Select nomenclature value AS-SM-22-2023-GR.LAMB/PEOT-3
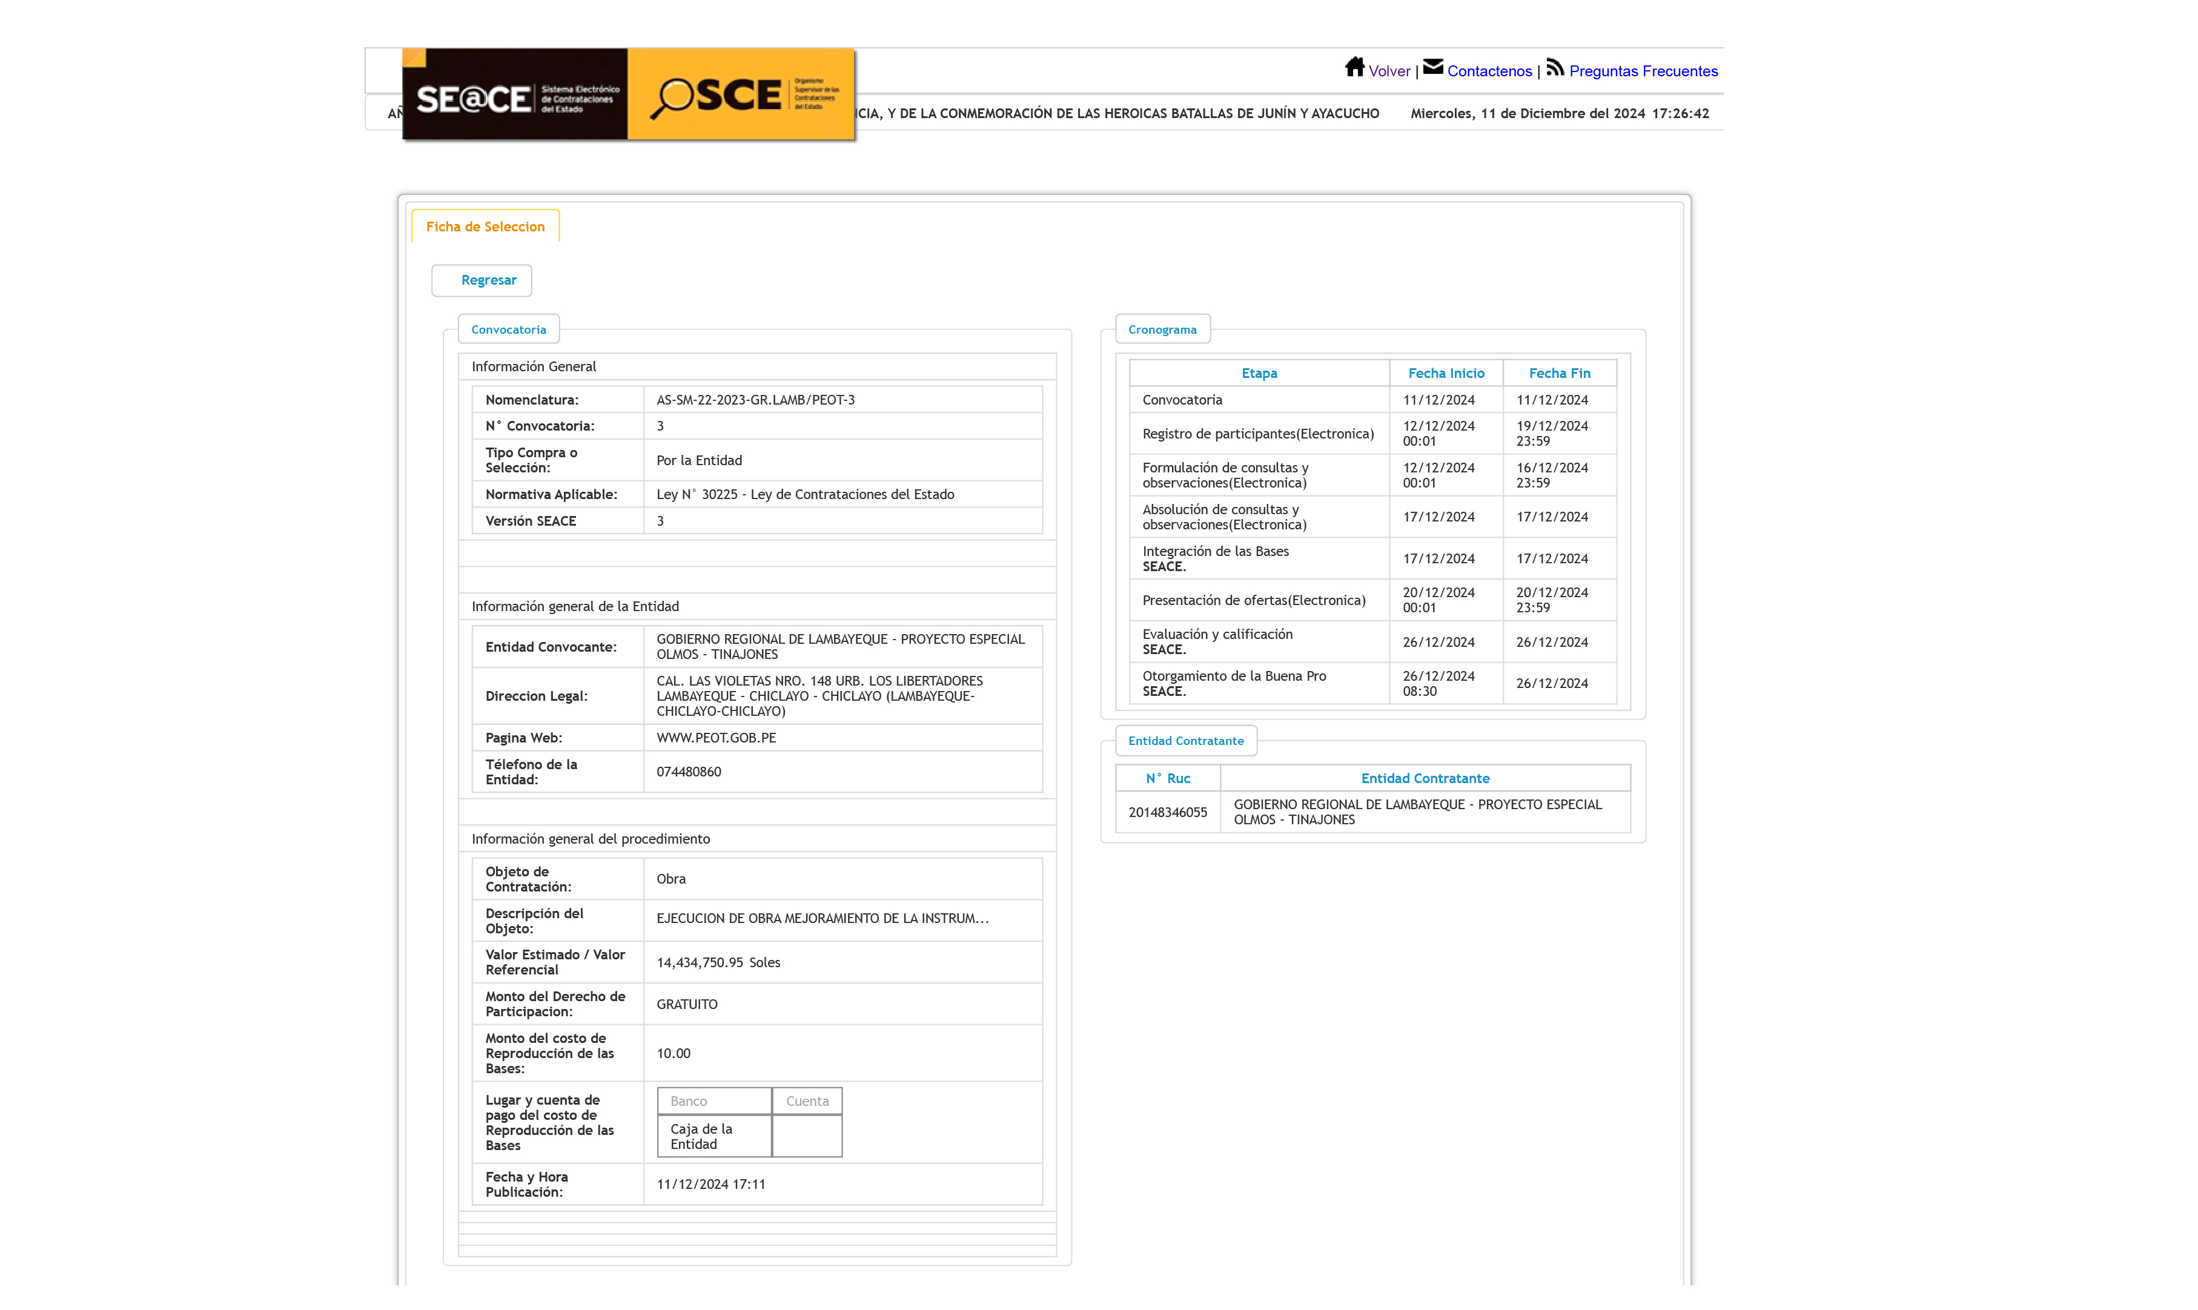This screenshot has width=2198, height=1310. pos(756,401)
